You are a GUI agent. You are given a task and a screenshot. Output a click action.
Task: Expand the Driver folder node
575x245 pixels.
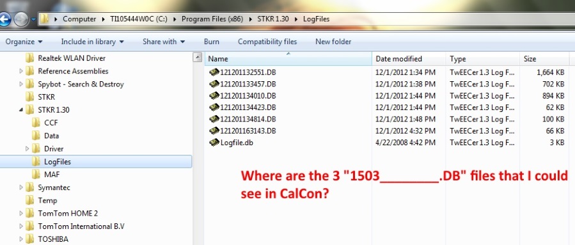27,148
